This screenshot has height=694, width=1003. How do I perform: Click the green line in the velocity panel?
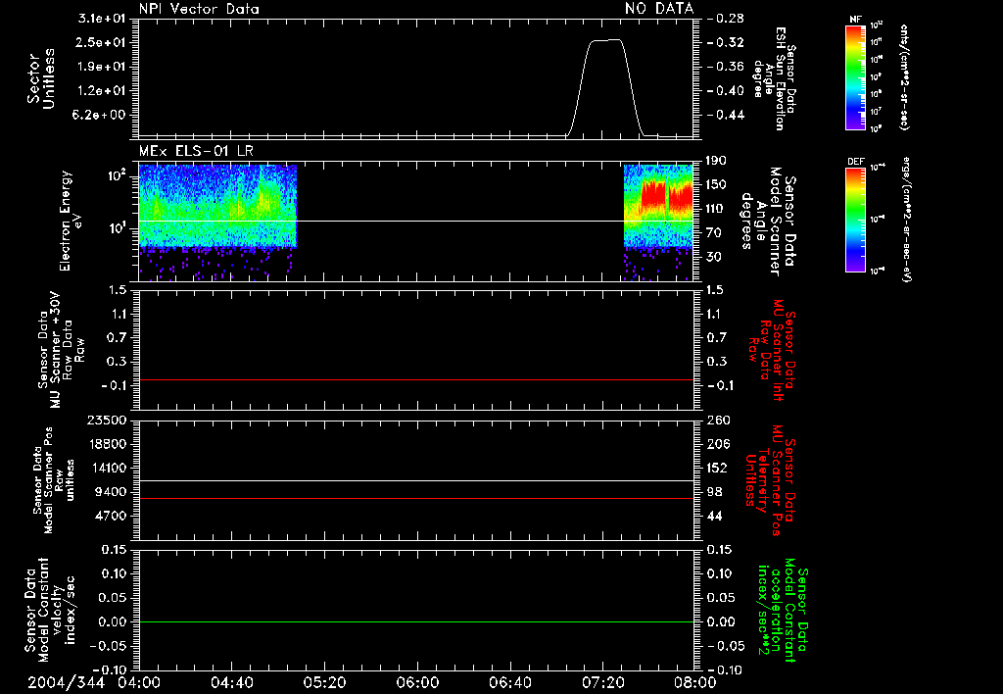(415, 621)
